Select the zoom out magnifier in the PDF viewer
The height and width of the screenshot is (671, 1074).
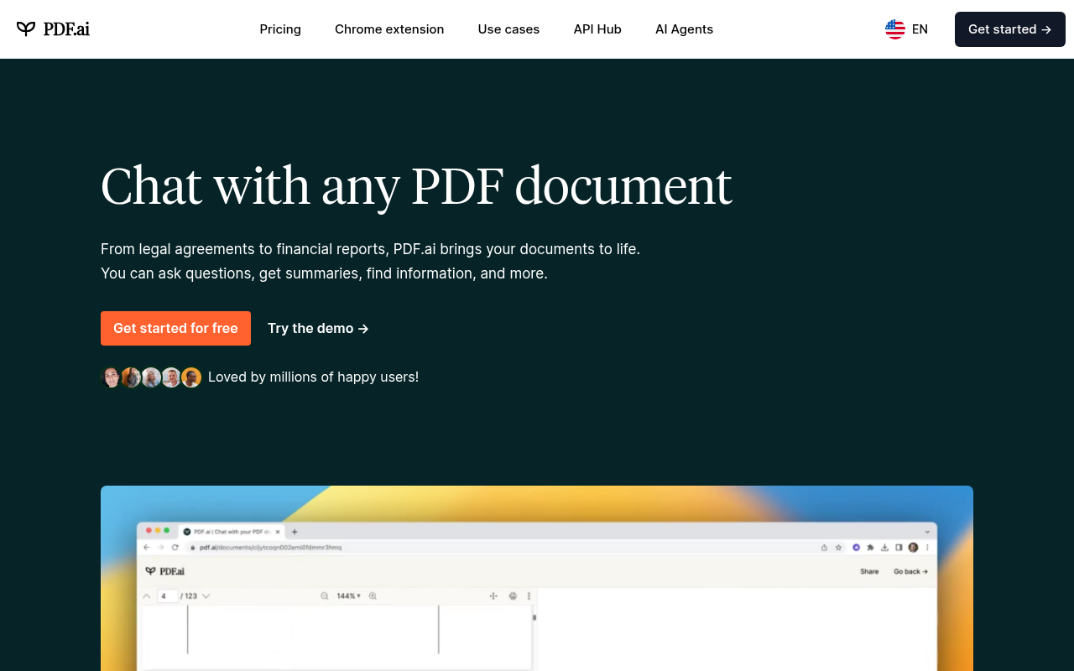(325, 596)
